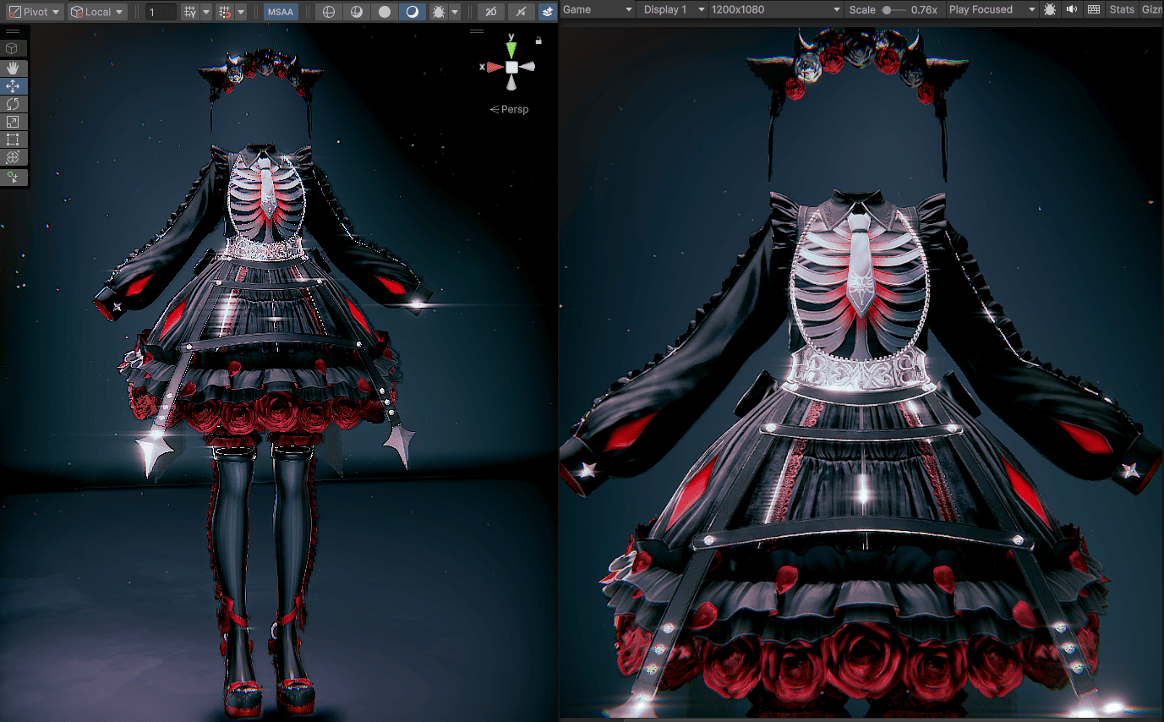Screen dimensions: 1164x722
Task: Click the grid snap value field
Action: [161, 12]
